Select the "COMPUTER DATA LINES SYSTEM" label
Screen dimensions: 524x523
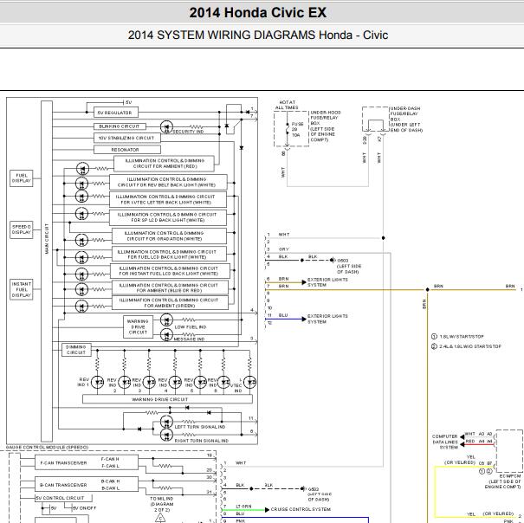click(445, 442)
